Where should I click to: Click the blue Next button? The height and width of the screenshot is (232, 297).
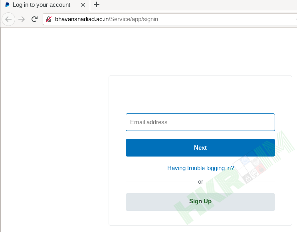coord(200,148)
